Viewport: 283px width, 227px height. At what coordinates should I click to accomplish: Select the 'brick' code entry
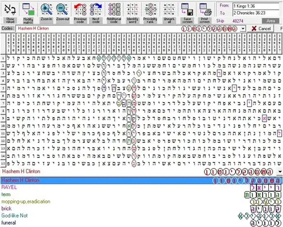coord(141,209)
